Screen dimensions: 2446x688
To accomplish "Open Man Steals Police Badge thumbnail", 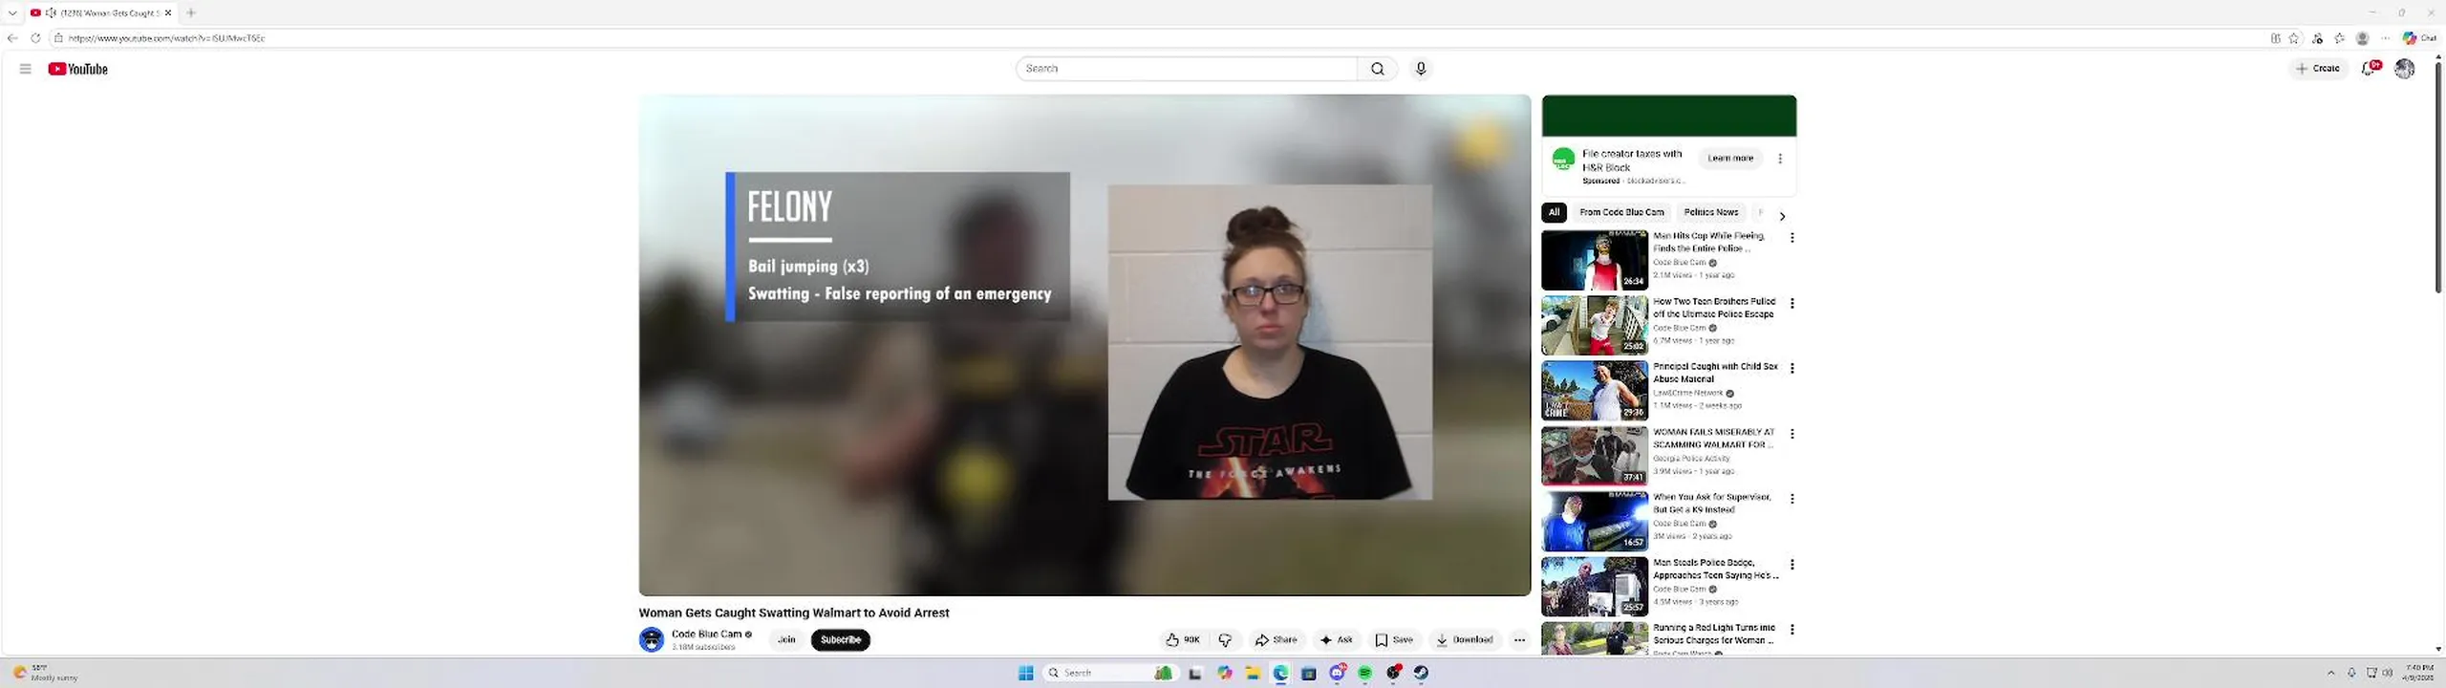I will click(1595, 587).
